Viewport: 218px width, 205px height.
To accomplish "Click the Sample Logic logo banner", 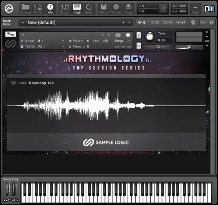I will (x=106, y=142).
